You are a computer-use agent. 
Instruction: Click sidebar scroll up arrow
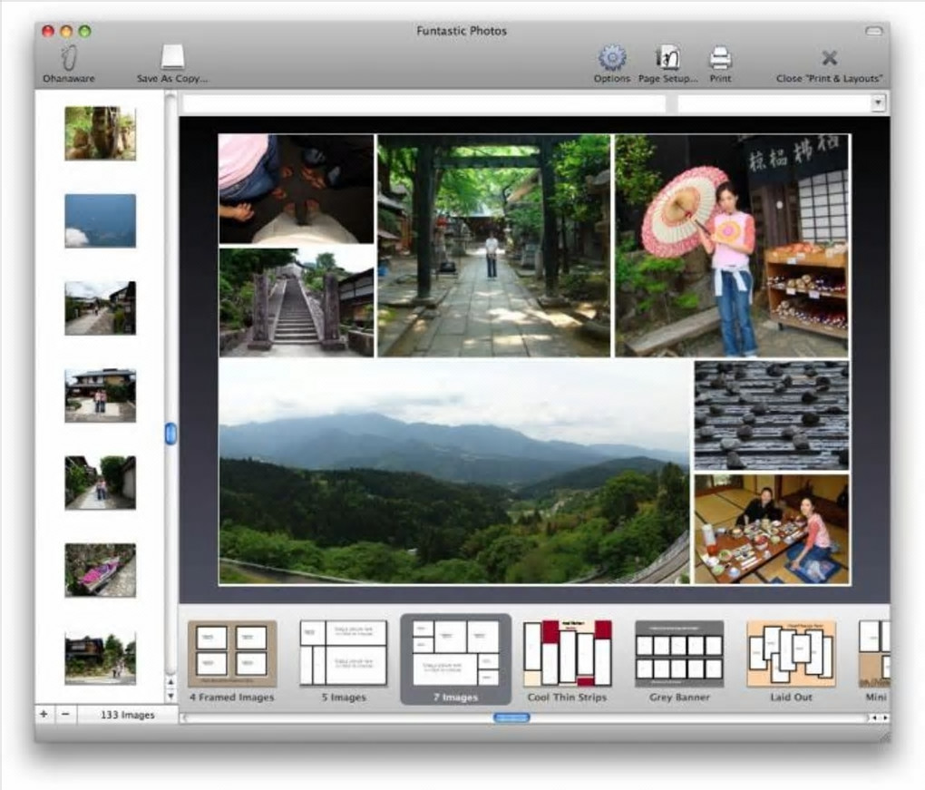pyautogui.click(x=170, y=682)
